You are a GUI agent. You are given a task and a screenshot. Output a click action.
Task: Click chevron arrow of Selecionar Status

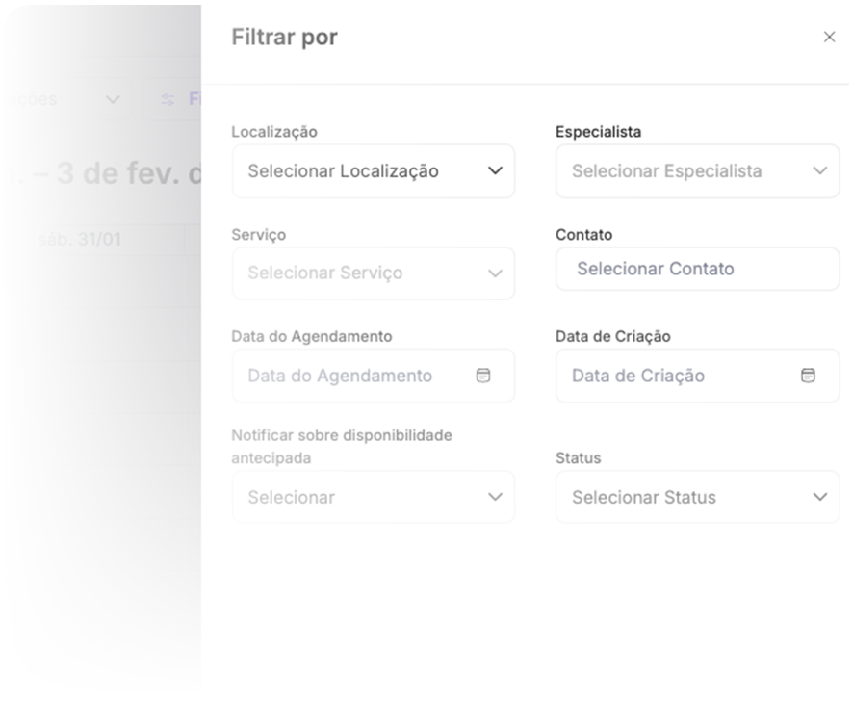coord(819,498)
